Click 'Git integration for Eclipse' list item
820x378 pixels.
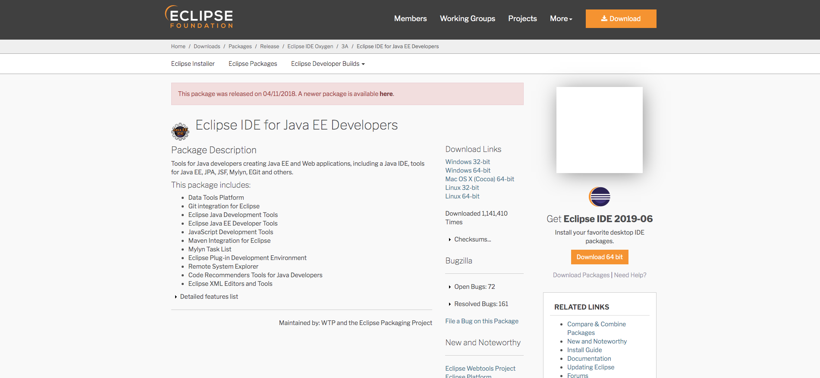coord(224,206)
